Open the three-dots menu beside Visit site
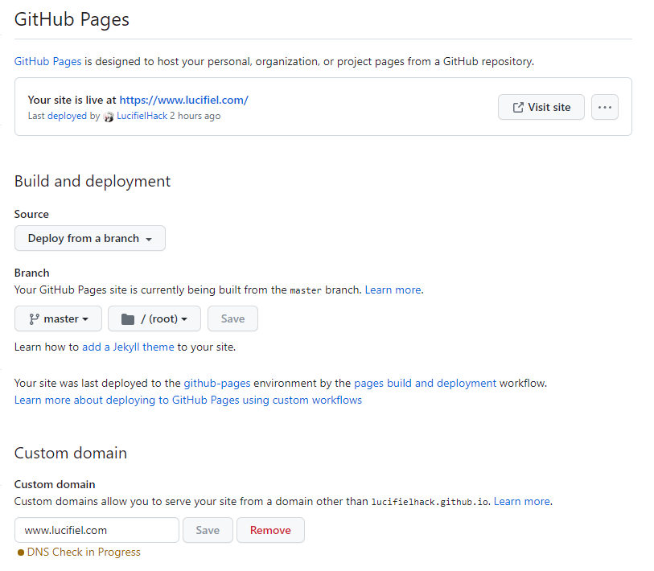 (x=604, y=107)
